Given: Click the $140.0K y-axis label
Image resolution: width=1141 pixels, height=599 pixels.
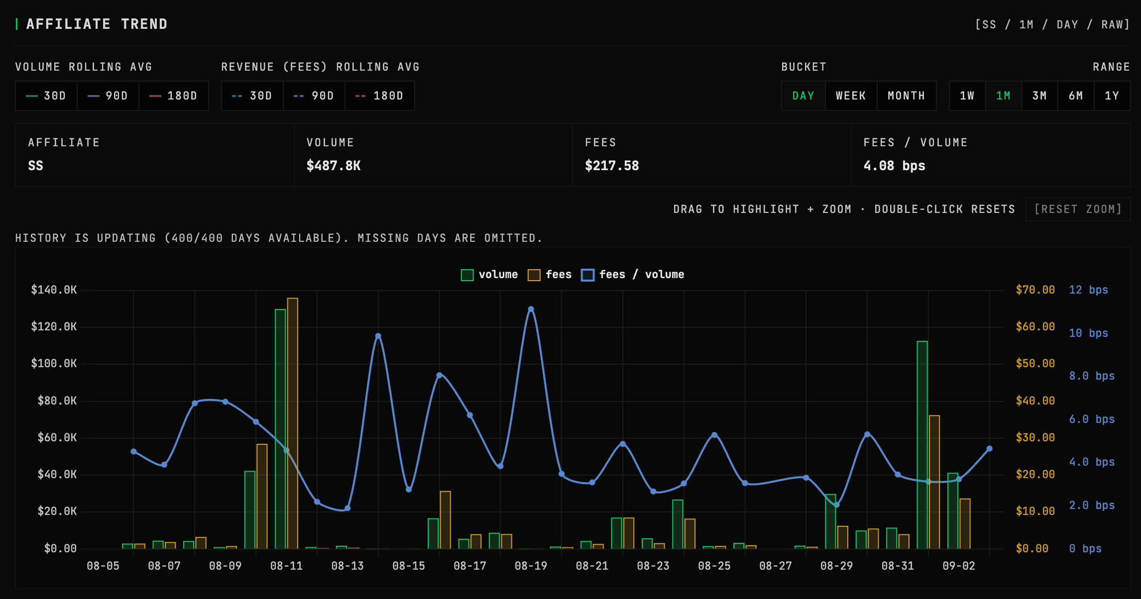Looking at the screenshot, I should click(54, 290).
